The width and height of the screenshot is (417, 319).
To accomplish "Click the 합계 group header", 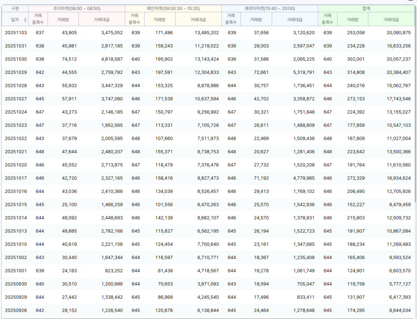I will pyautogui.click(x=366, y=8).
